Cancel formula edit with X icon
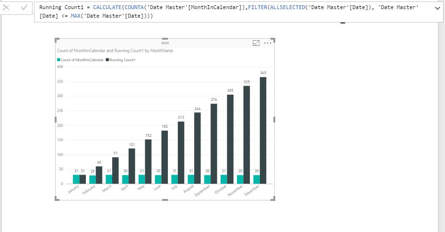This screenshot has width=445, height=232. point(6,7)
